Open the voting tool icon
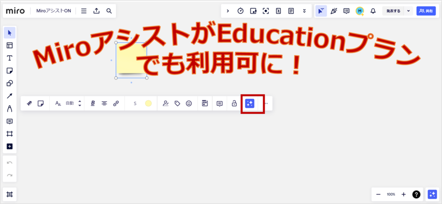Viewport: 442px width, 204px height. tap(278, 11)
